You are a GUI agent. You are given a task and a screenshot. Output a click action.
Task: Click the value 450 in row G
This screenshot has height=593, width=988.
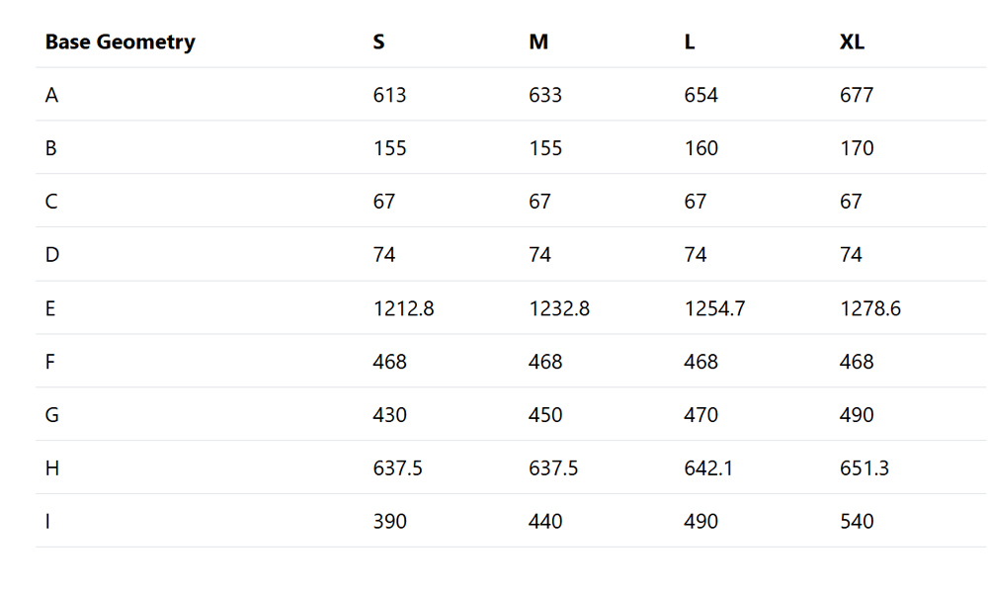click(545, 415)
